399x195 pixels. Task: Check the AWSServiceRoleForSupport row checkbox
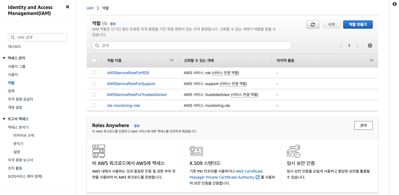pyautogui.click(x=94, y=83)
